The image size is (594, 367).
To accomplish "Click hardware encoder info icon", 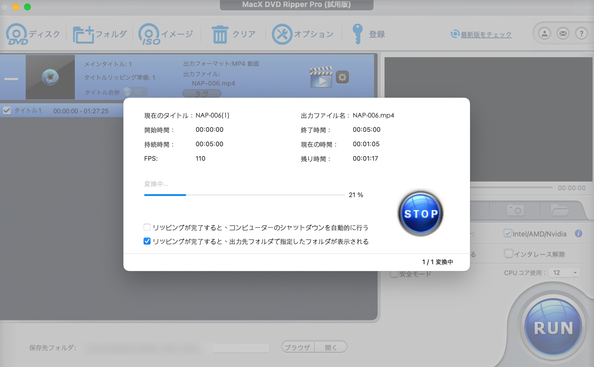I will 578,234.
